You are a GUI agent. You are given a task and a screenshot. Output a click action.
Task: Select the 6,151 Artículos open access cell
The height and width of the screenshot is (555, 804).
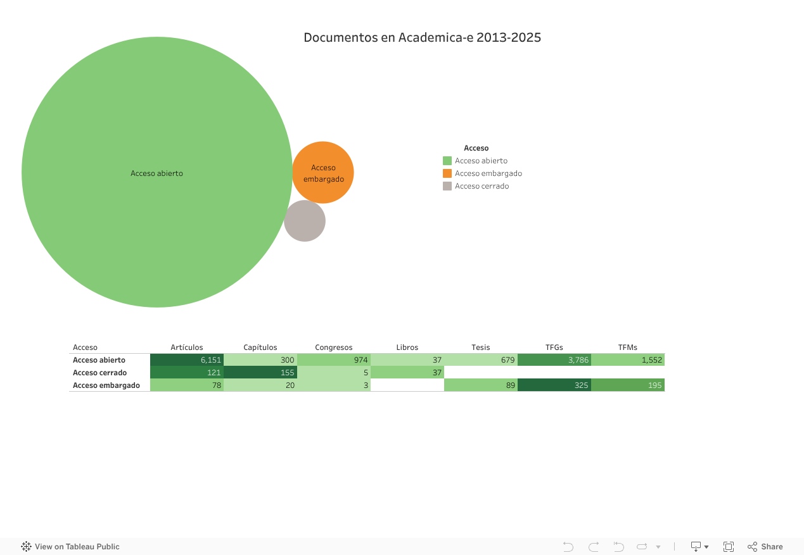coord(187,360)
